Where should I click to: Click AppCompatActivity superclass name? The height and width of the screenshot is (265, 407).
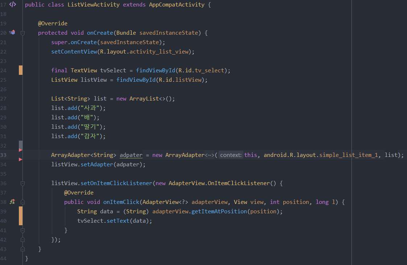click(x=177, y=5)
